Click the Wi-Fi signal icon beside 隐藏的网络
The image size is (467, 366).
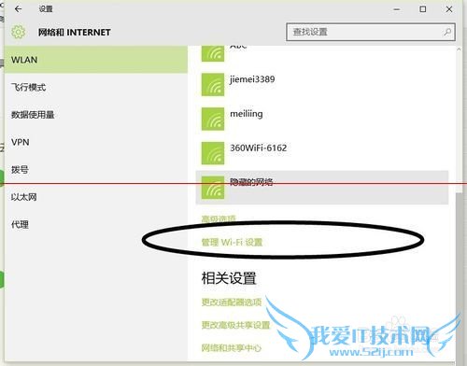click(x=213, y=188)
